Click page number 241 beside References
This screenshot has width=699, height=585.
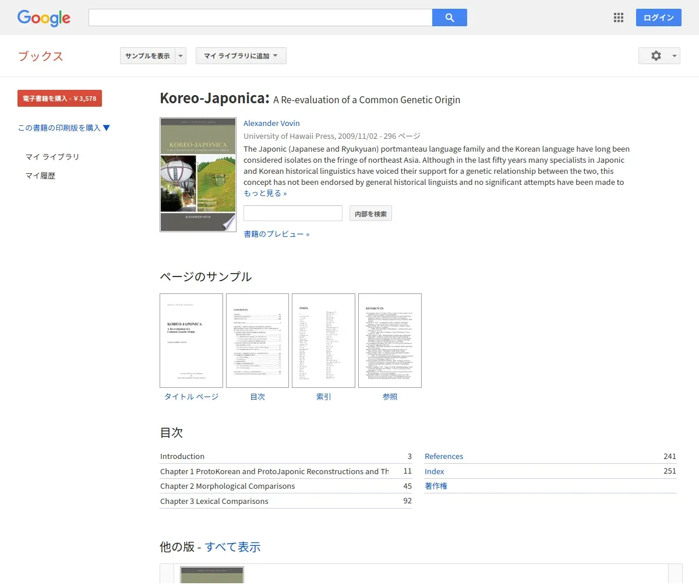click(x=670, y=457)
